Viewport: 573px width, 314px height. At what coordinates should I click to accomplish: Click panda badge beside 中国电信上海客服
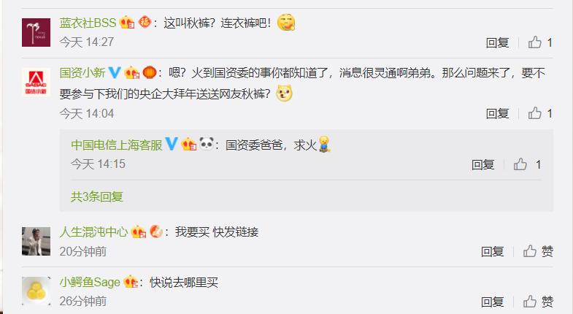(x=207, y=144)
